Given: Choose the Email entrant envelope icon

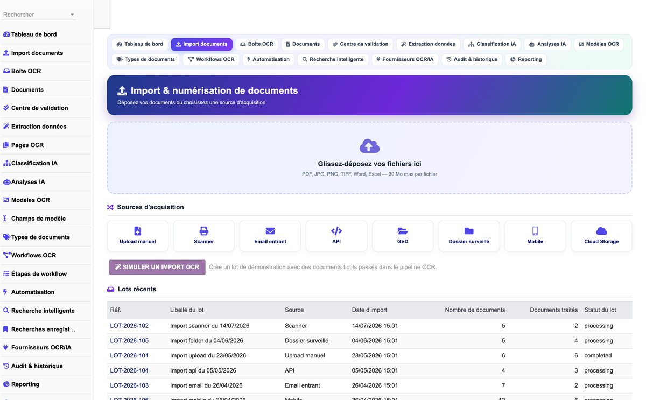Looking at the screenshot, I should pos(270,231).
